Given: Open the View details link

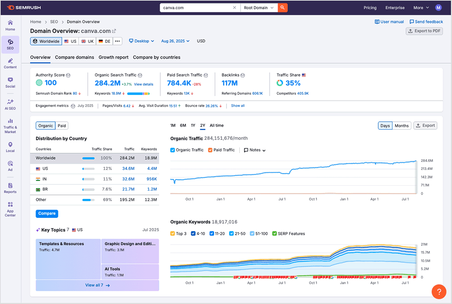Looking at the screenshot, I should pyautogui.click(x=143, y=84).
